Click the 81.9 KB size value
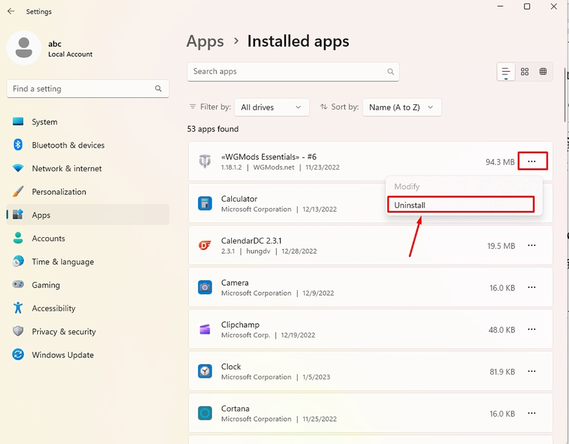This screenshot has width=569, height=444. click(502, 372)
